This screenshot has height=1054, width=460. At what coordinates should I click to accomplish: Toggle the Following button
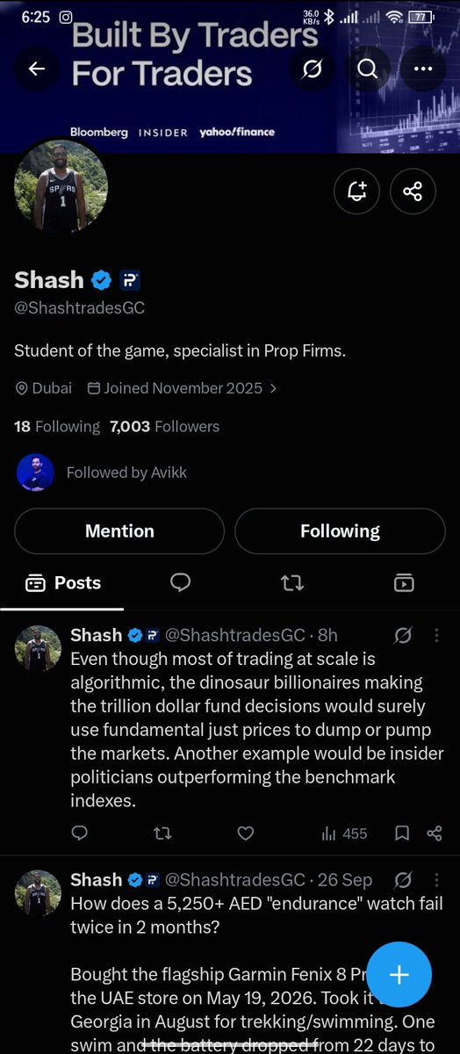pyautogui.click(x=340, y=531)
